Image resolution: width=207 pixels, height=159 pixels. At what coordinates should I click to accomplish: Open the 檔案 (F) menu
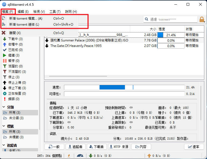tap(8, 12)
